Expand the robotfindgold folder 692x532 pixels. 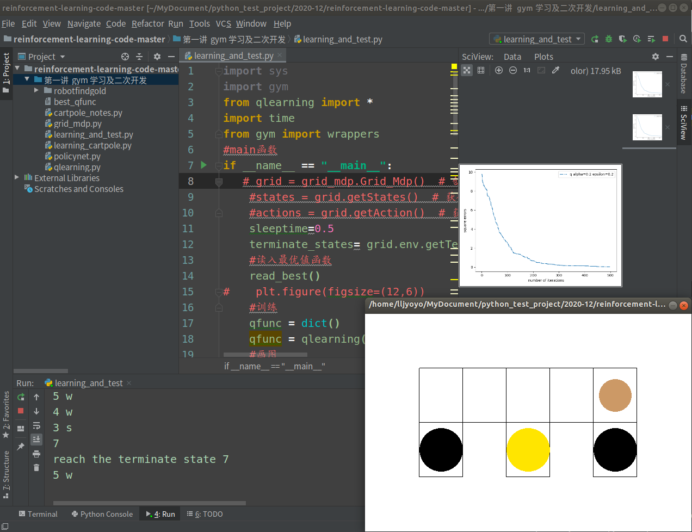tap(36, 91)
